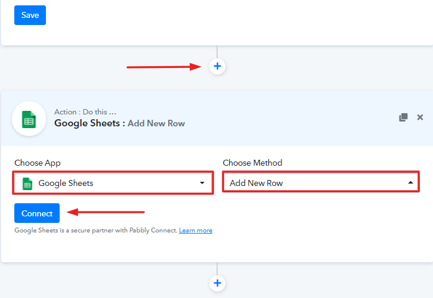Click the secure partner notice text
This screenshot has width=433, height=298.
(x=96, y=231)
